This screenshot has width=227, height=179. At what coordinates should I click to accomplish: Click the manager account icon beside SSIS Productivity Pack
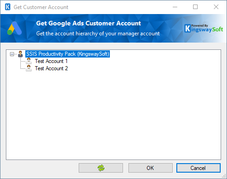(x=20, y=54)
